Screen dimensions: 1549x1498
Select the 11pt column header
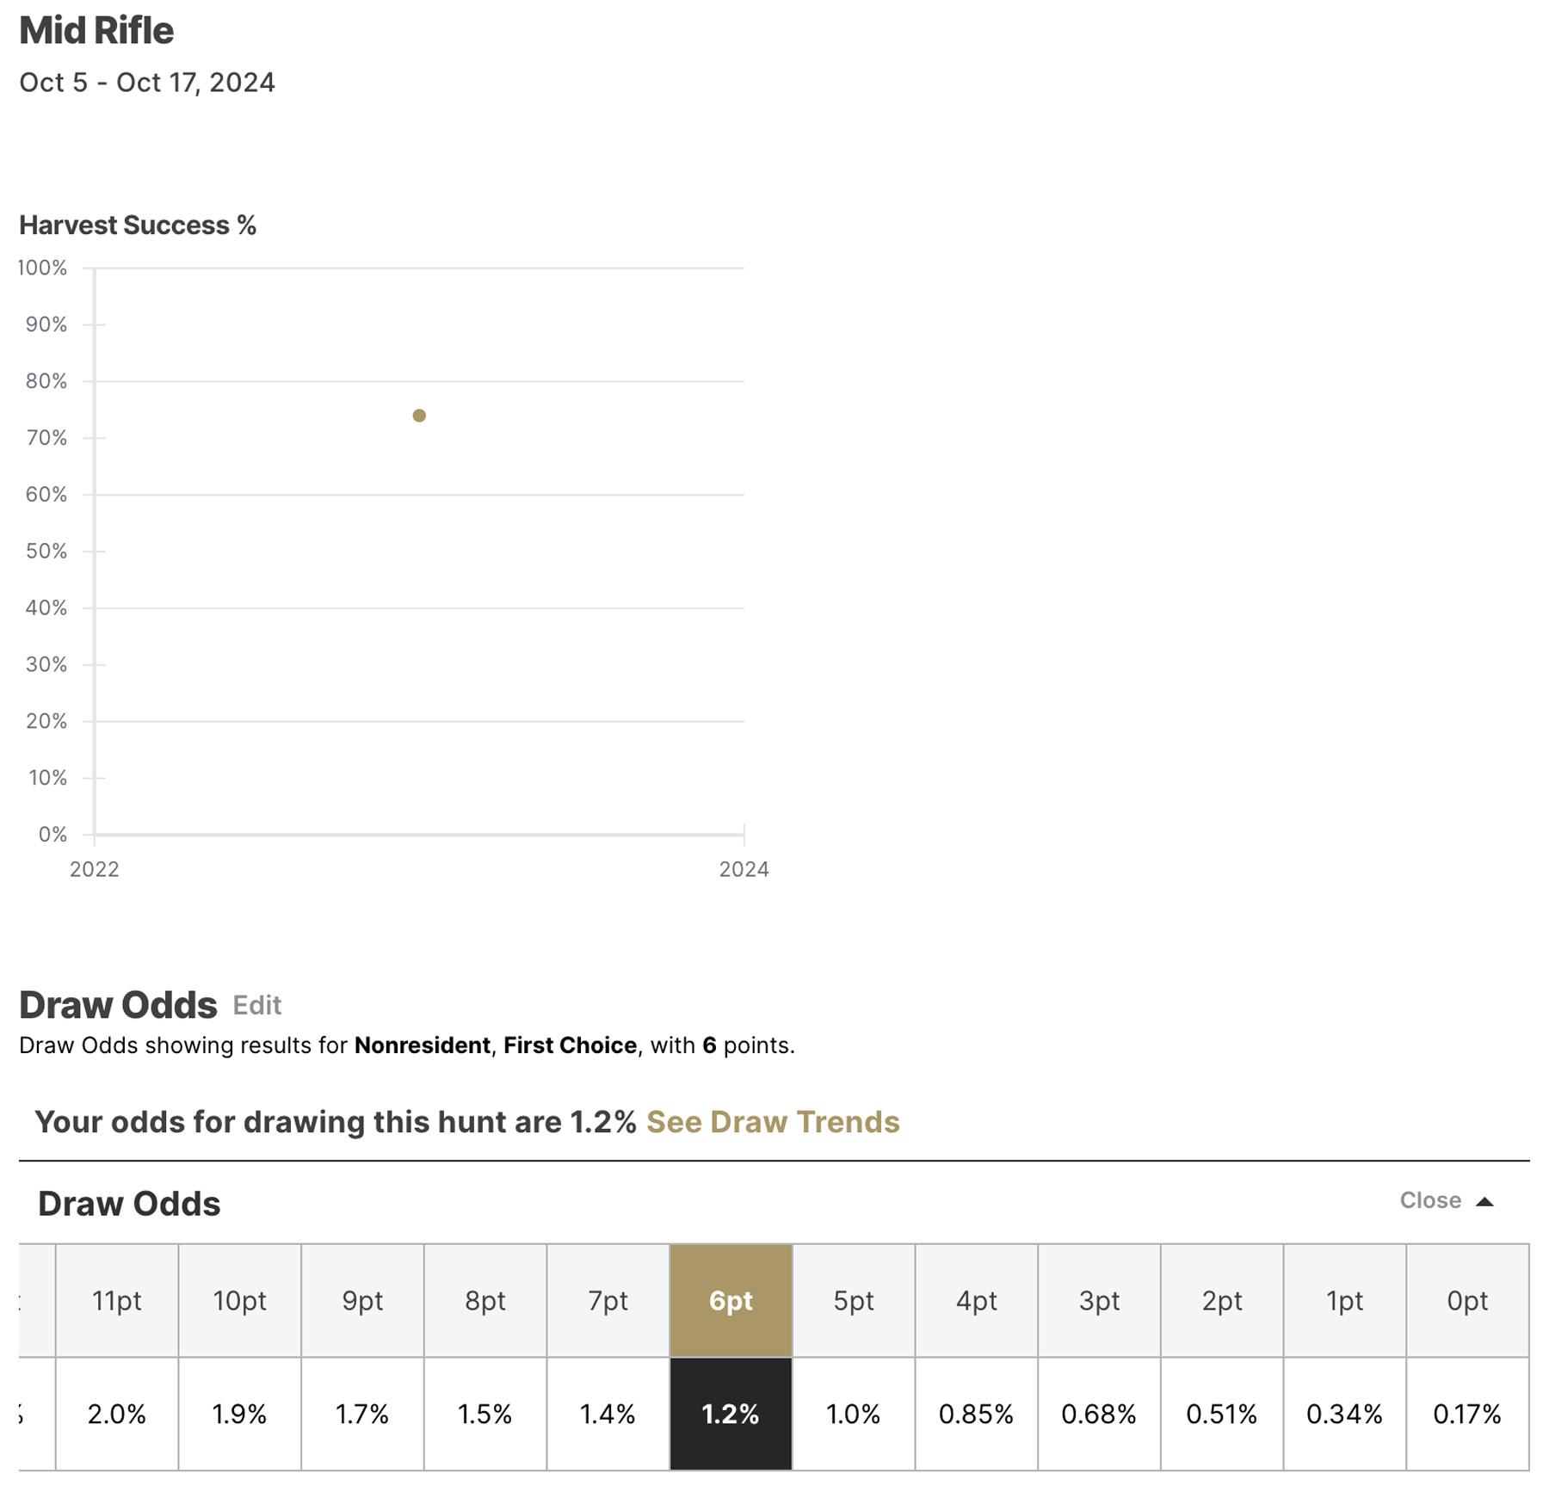pos(117,1302)
